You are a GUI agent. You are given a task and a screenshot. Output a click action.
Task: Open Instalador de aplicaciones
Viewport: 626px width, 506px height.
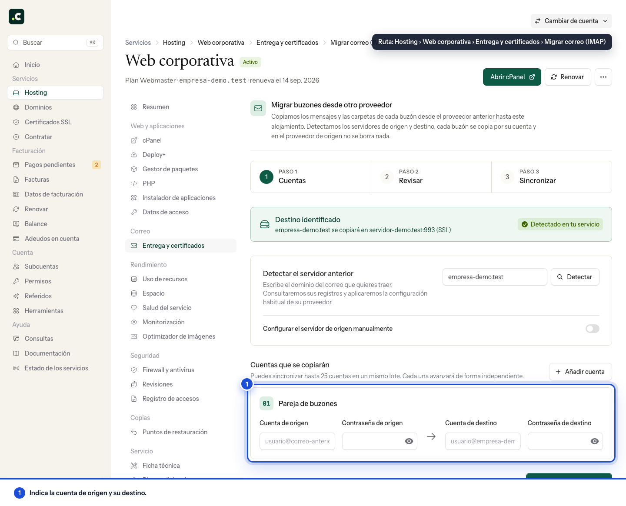(181, 198)
